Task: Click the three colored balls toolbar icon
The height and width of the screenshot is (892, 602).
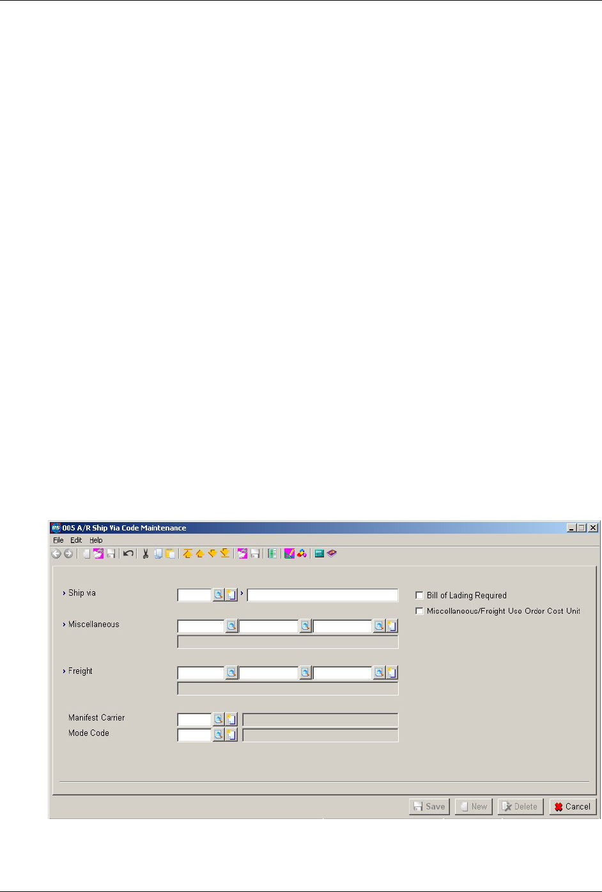Action: [x=302, y=554]
